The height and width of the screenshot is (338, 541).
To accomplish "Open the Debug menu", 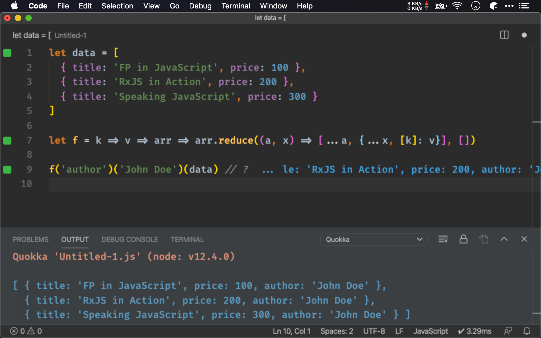I will (x=200, y=6).
